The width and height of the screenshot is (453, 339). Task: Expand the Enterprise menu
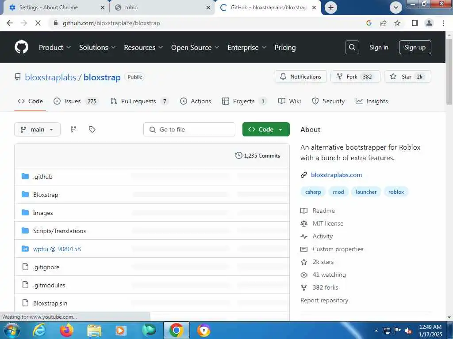(247, 47)
